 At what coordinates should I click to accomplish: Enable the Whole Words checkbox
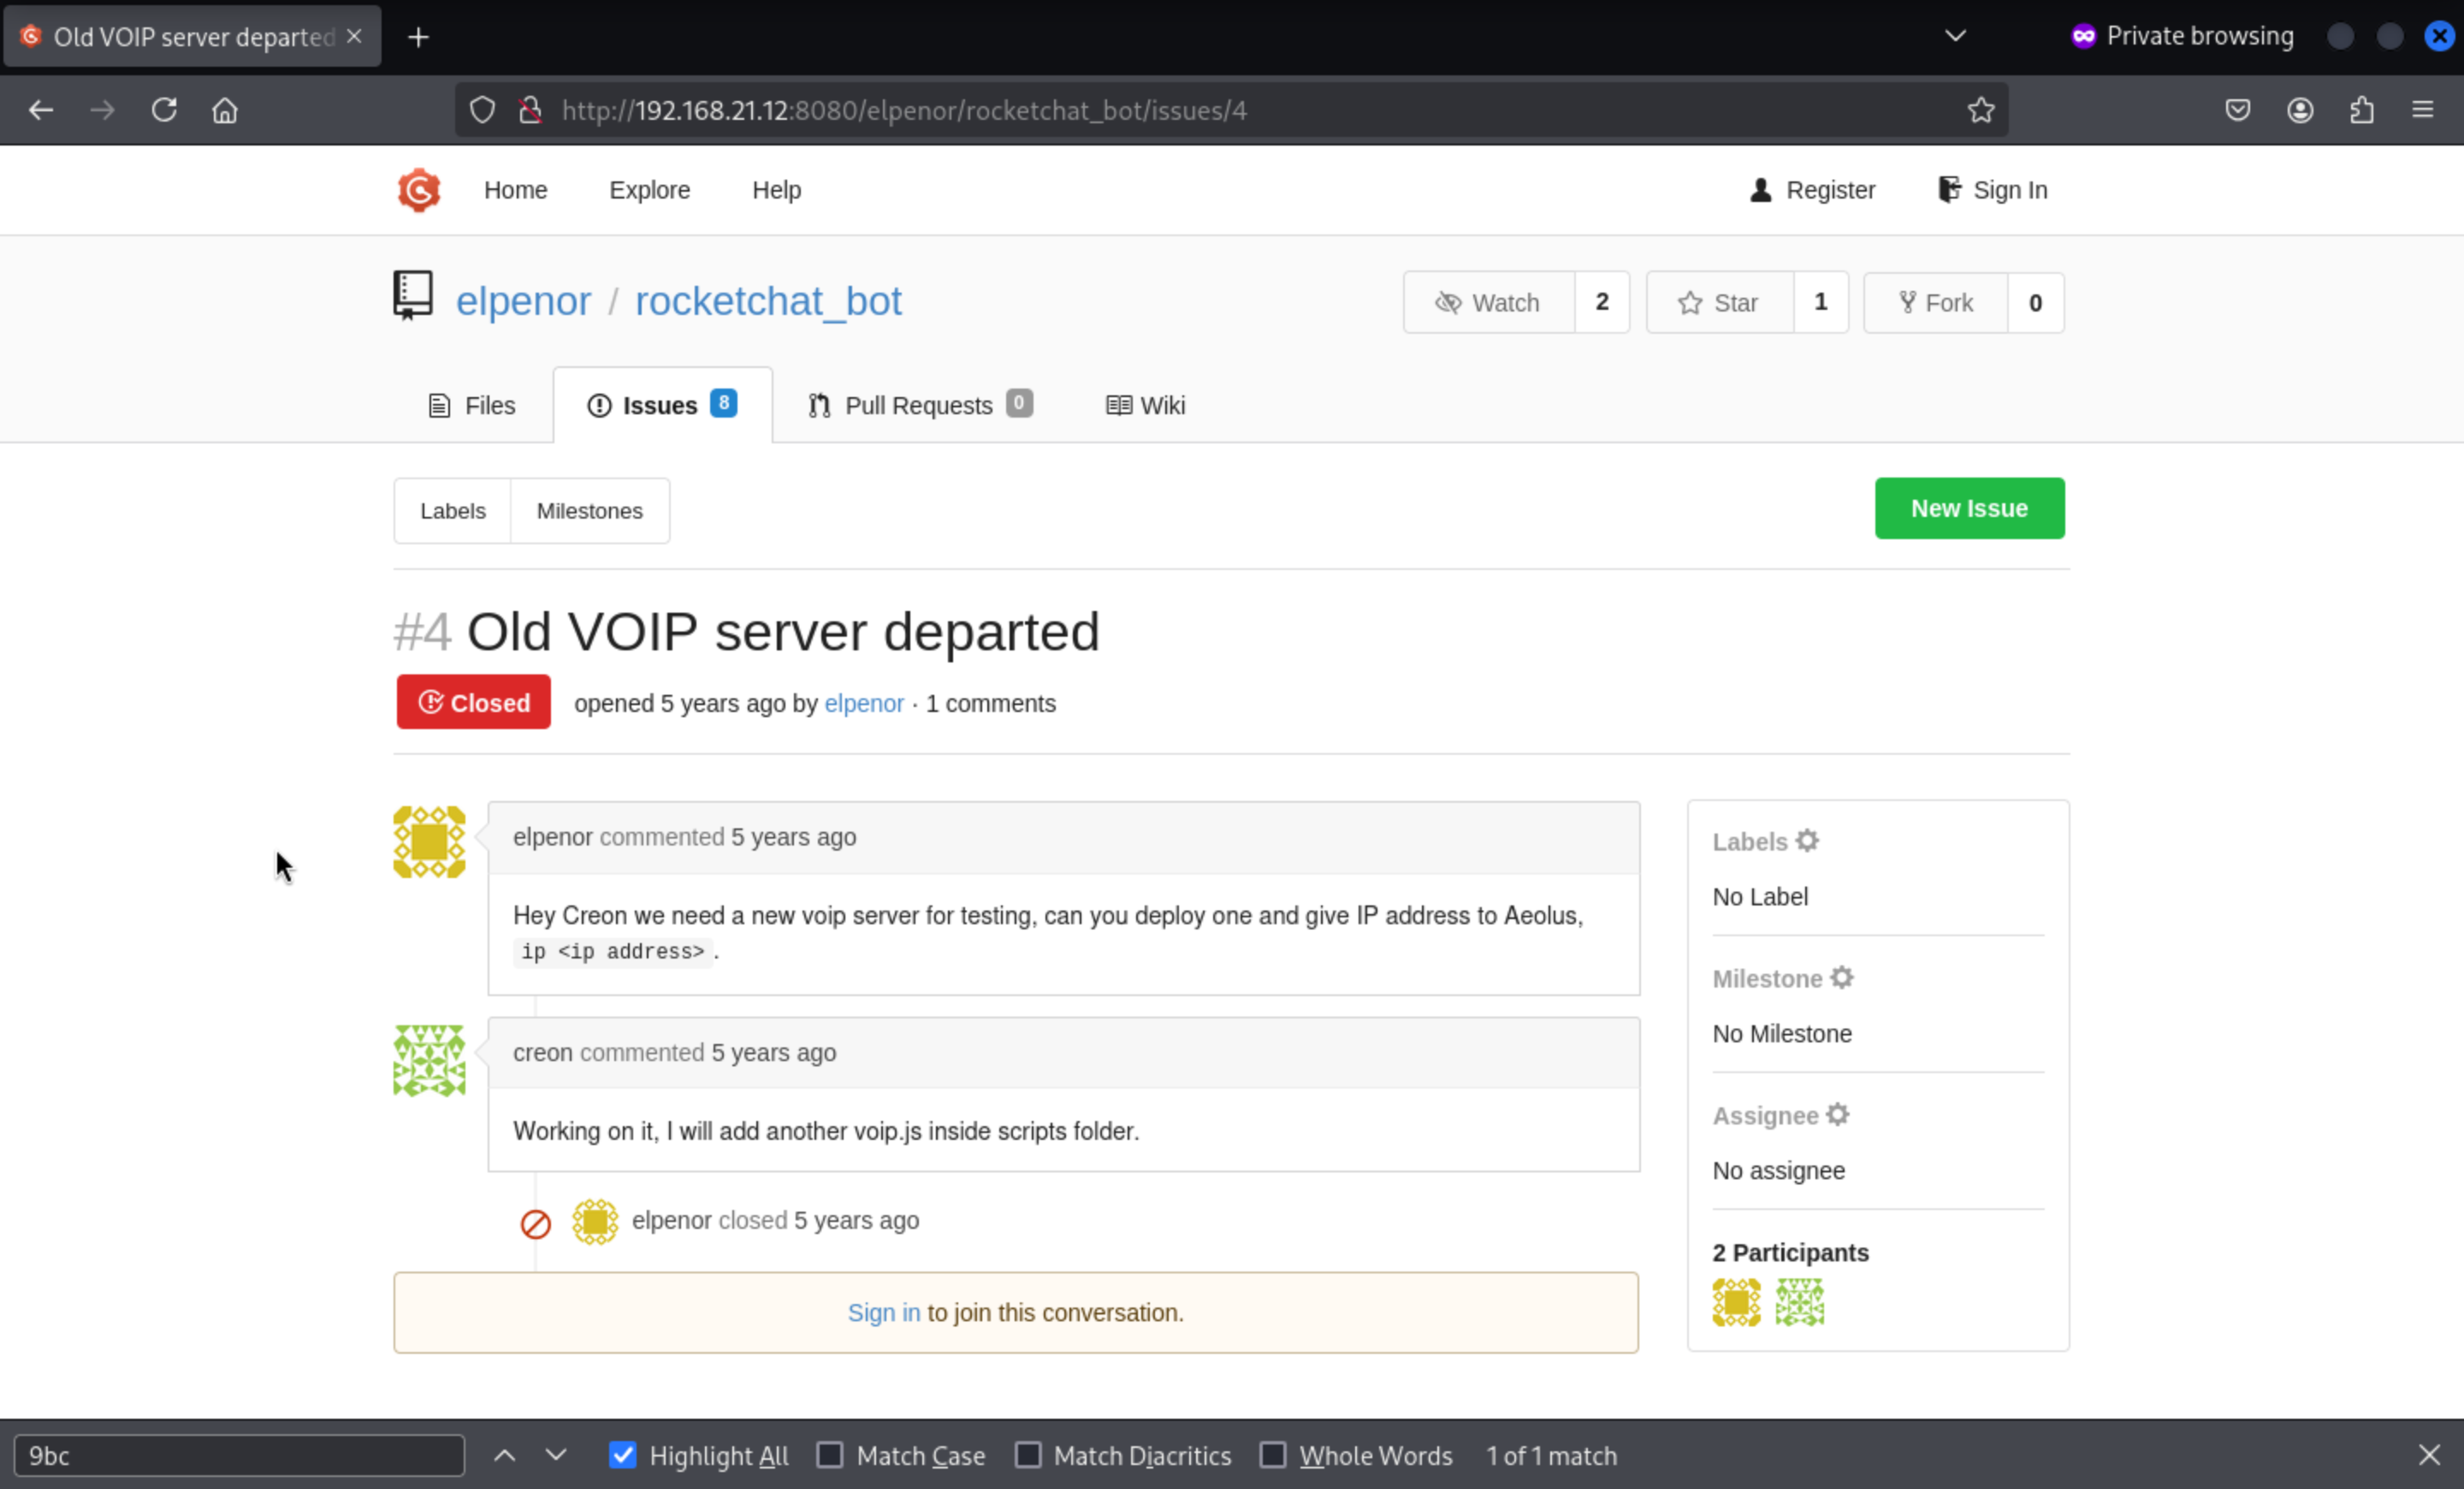[1272, 1455]
